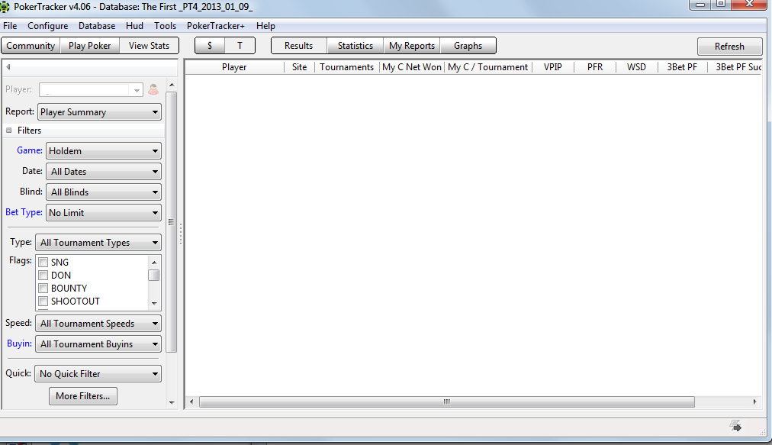
Task: Click the sidebar vertical scrollbar thumb
Action: 172,222
